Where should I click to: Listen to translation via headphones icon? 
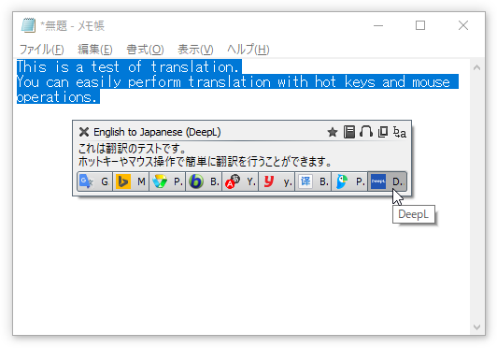point(366,132)
